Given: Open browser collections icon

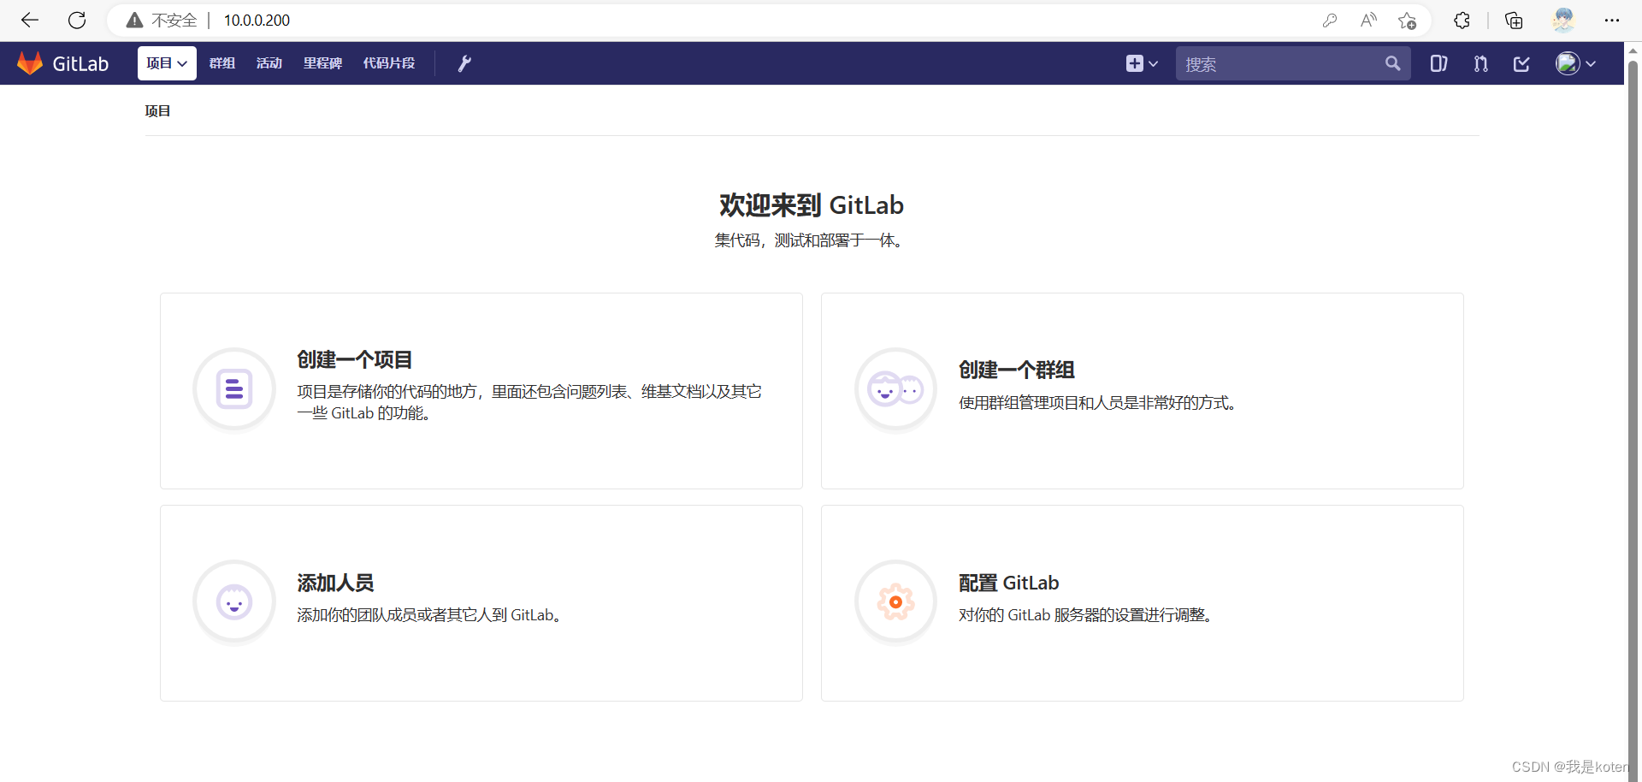Looking at the screenshot, I should [1514, 20].
